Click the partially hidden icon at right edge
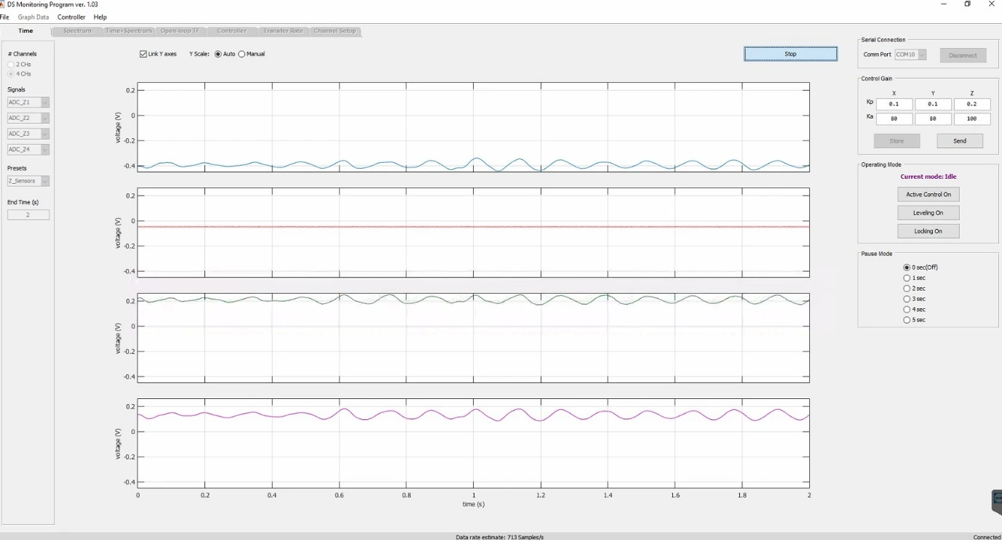Image resolution: width=1002 pixels, height=540 pixels. 997,501
